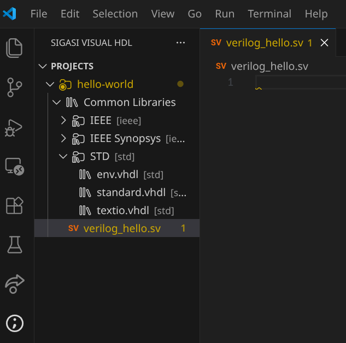Select verilog_hello.sv in the project tree

[x=122, y=228]
